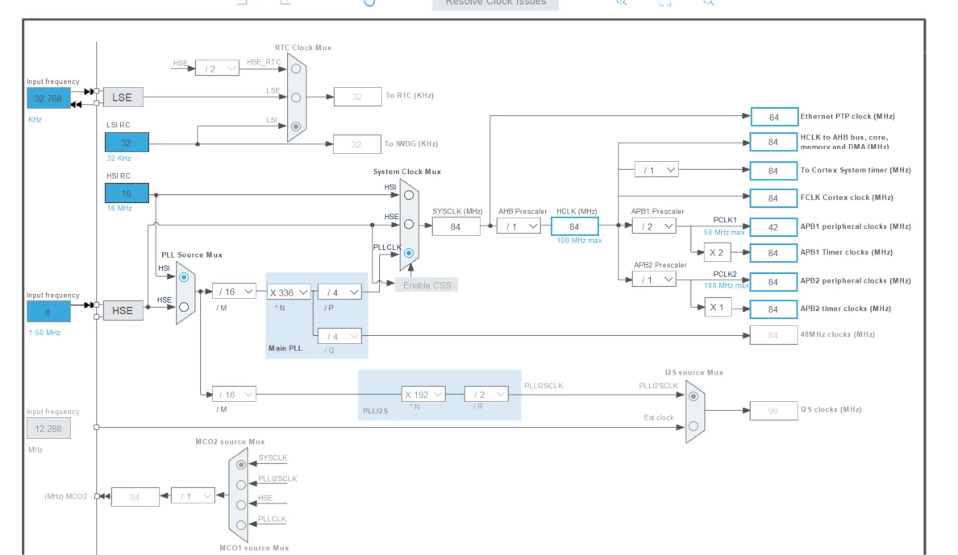Choose PLLCLK in System Clock Mux
This screenshot has height=555, width=958.
(x=409, y=253)
